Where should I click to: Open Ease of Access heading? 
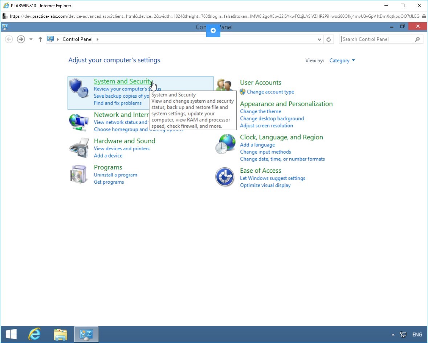pyautogui.click(x=261, y=171)
